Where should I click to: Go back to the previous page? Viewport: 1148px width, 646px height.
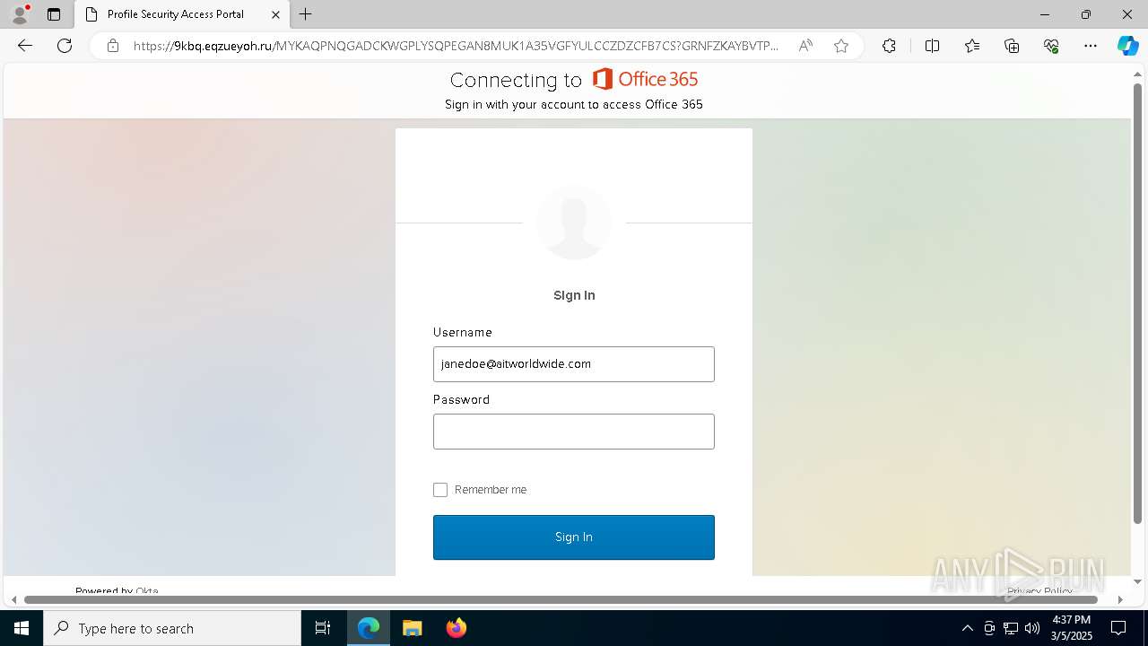tap(25, 46)
